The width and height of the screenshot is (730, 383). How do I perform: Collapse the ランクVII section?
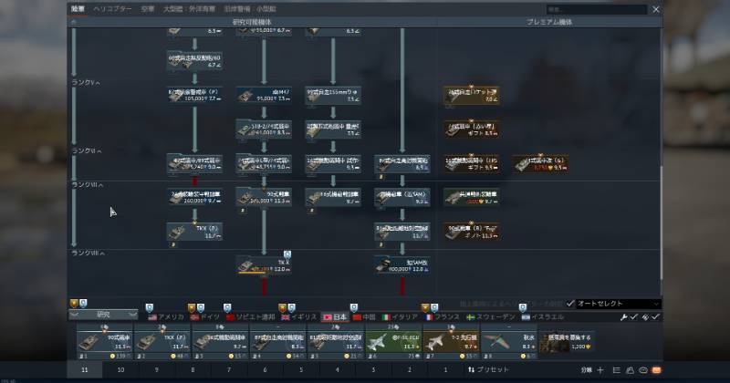[88, 185]
